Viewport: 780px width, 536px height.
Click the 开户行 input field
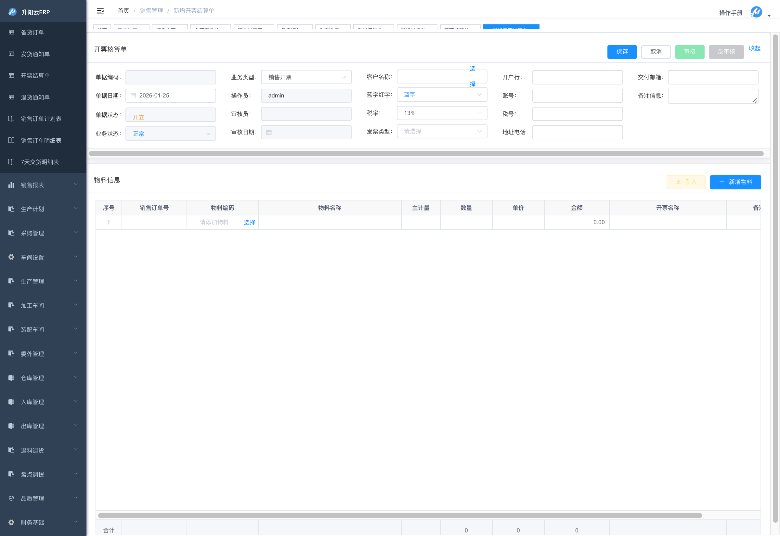coord(577,77)
